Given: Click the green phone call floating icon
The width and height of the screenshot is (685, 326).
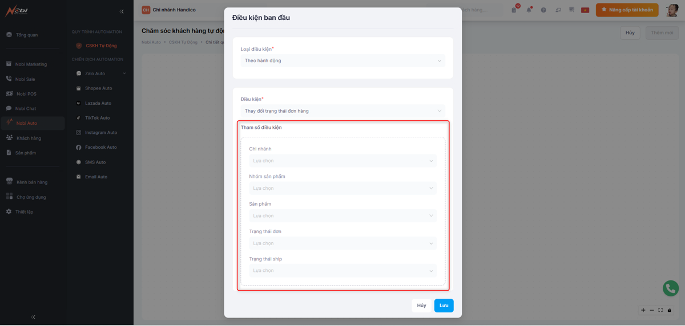Looking at the screenshot, I should (x=670, y=288).
